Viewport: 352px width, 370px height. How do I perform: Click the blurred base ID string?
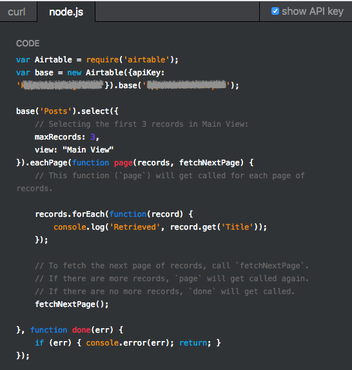tap(186, 85)
